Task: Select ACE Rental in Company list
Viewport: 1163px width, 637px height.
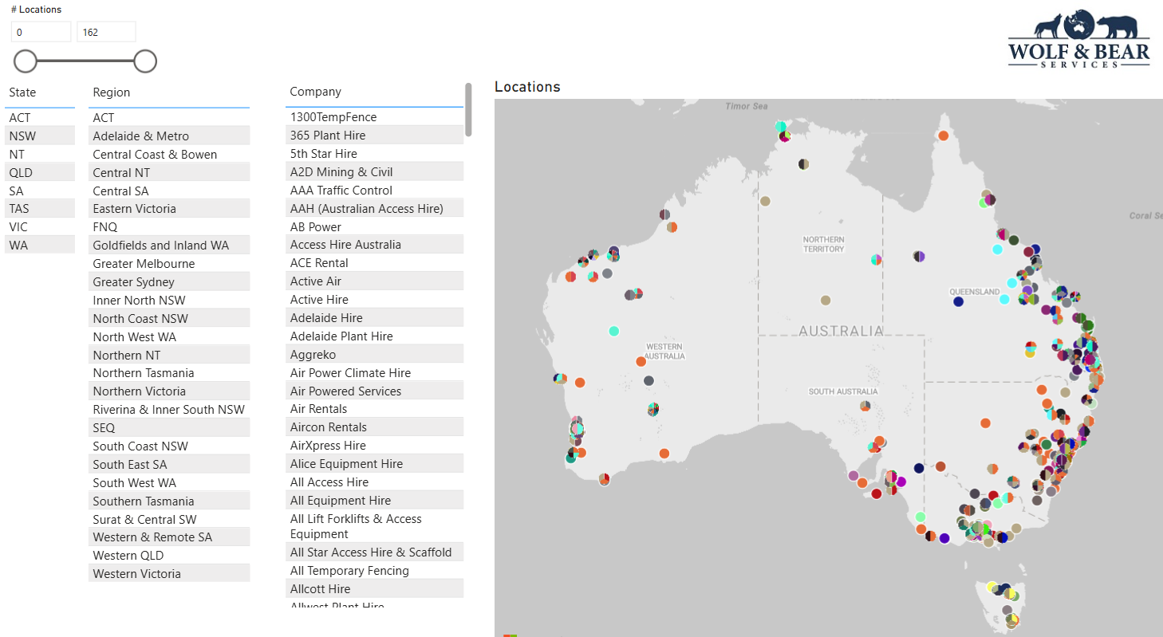Action: [x=375, y=263]
